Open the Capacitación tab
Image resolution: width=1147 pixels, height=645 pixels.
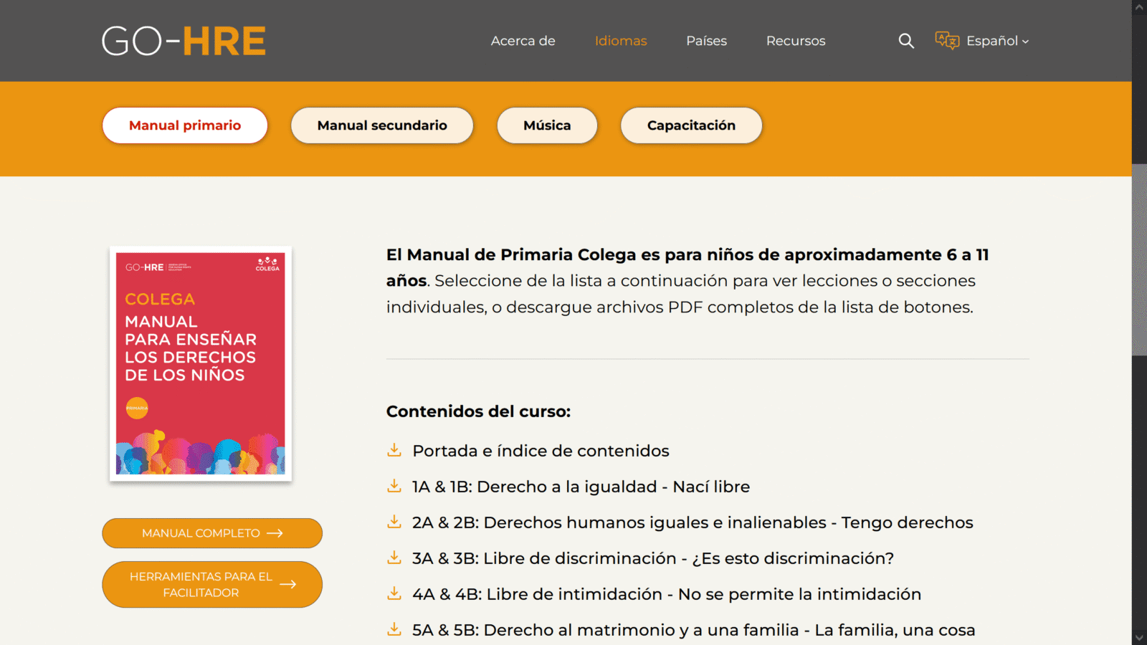(x=691, y=125)
